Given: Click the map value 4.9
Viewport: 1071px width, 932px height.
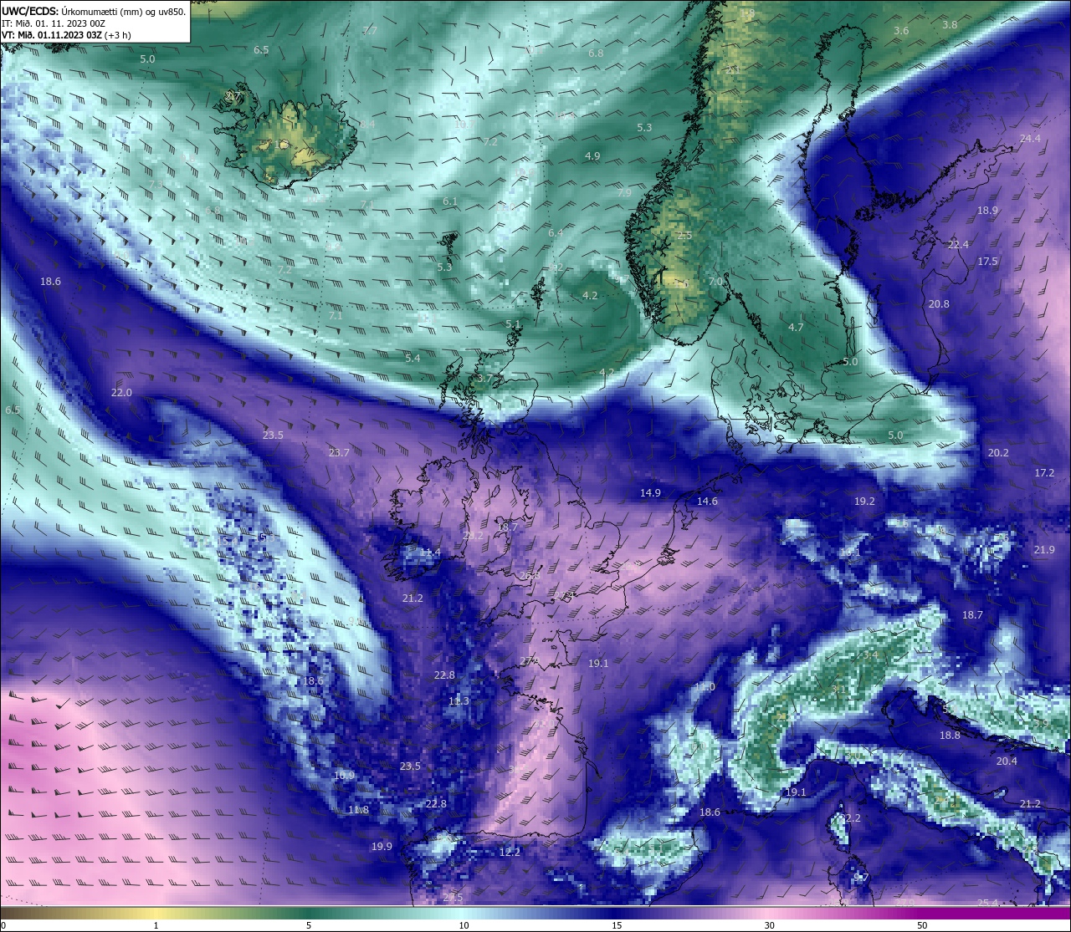Looking at the screenshot, I should [x=592, y=156].
